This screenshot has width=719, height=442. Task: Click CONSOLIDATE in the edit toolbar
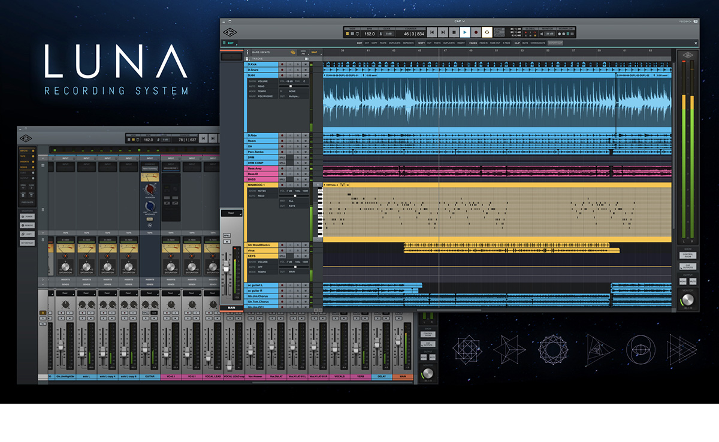[x=537, y=43]
